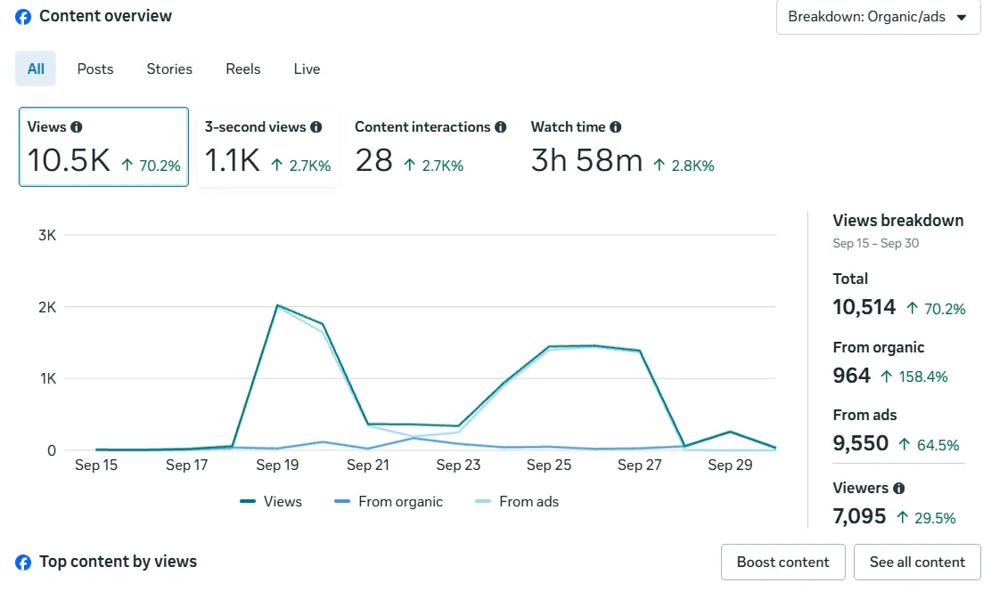Image resolution: width=991 pixels, height=599 pixels.
Task: Click the Sep 29 axis label
Action: 730,465
